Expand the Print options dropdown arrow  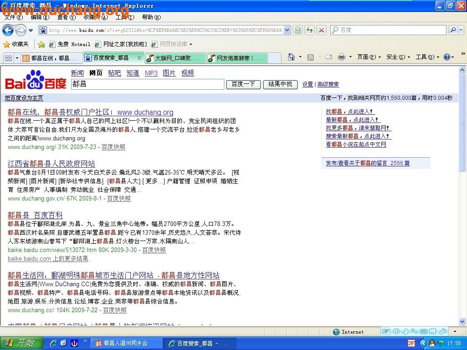click(x=350, y=57)
